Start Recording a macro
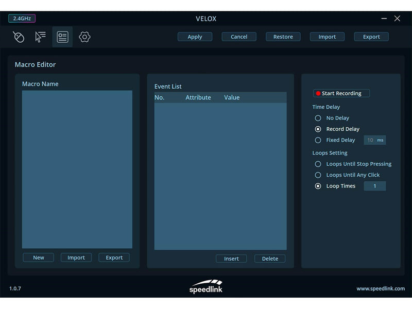Viewport: 412px width, 309px height. coord(341,93)
